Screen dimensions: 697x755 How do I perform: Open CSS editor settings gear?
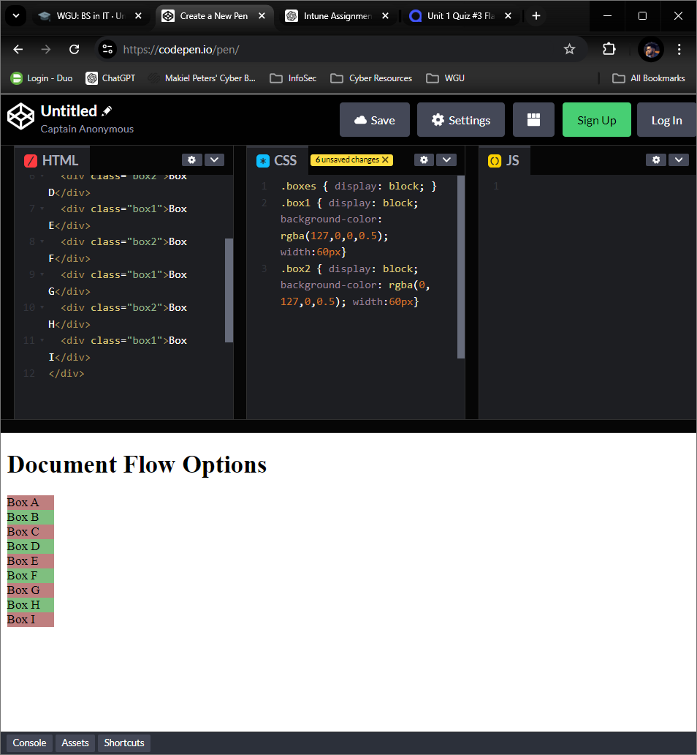[424, 160]
